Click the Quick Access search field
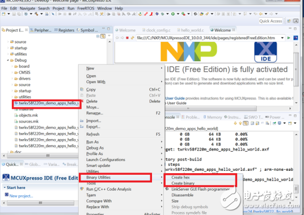This screenshot has width=304, height=215. (271, 21)
